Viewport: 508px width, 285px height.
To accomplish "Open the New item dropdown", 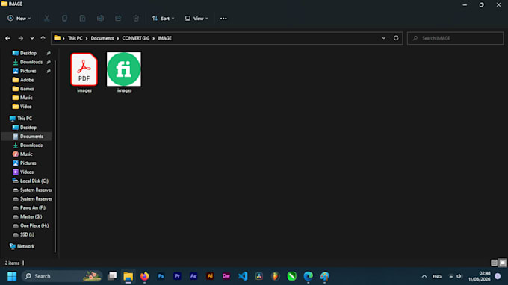I will (19, 19).
